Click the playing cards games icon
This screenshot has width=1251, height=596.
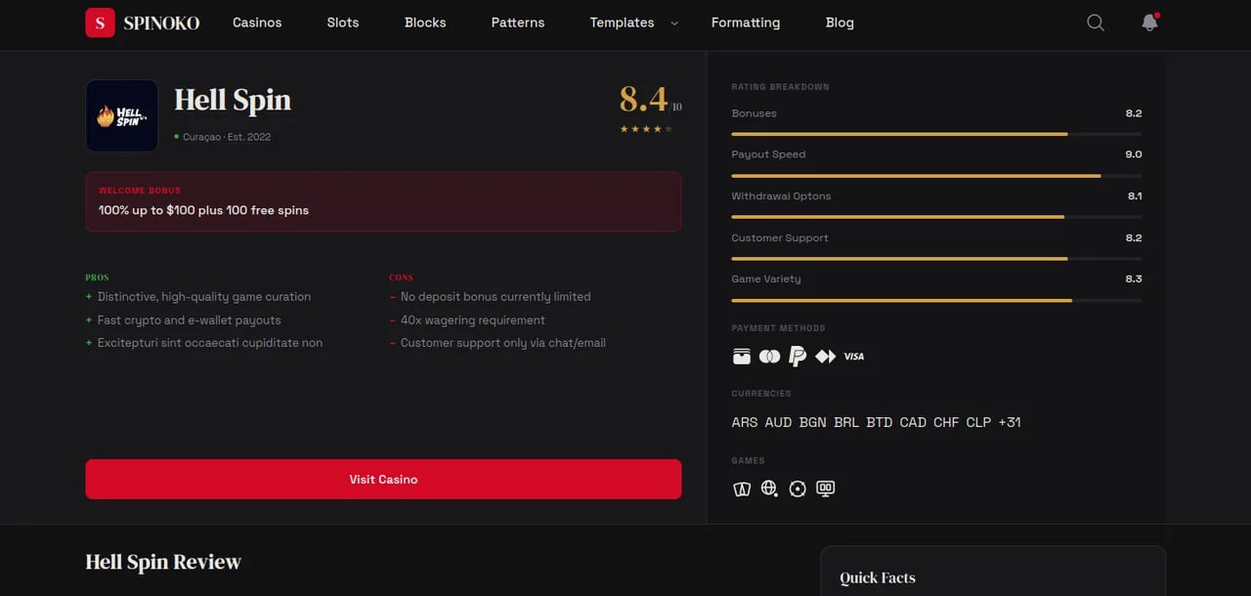pos(742,489)
